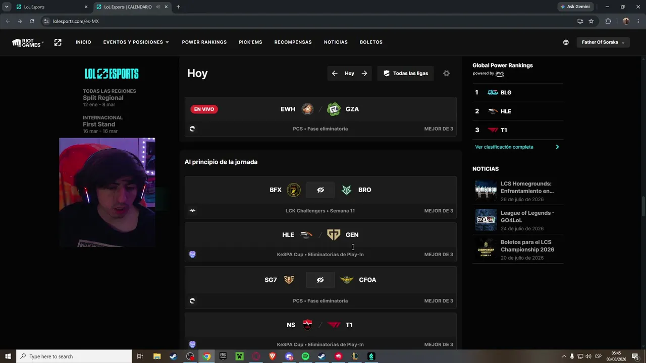The height and width of the screenshot is (363, 646).
Task: Click the PCS league icon under EWH-GZA
Action: [x=192, y=129]
